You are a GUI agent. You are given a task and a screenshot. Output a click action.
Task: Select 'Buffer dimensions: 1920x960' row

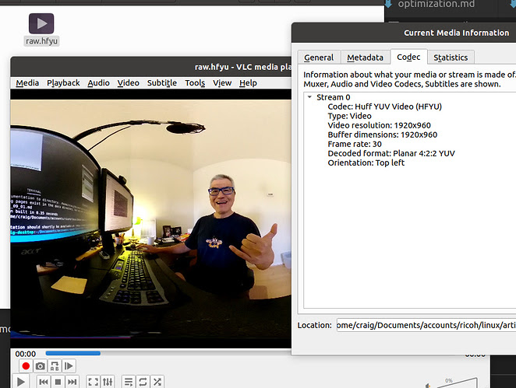coord(383,135)
